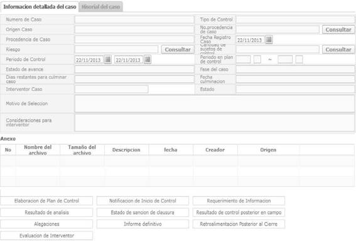Open Elaboracion de Plan de Control

click(x=46, y=201)
